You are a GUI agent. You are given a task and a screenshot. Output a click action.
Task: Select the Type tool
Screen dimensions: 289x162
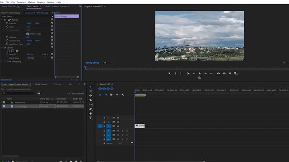click(90, 118)
